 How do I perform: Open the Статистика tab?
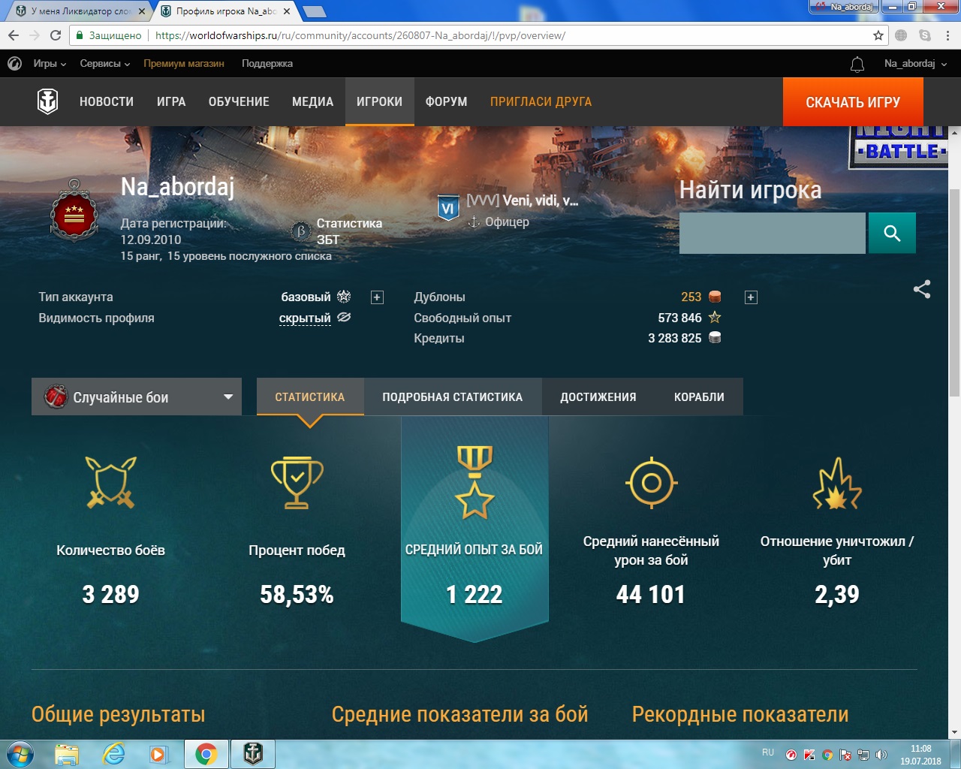[310, 397]
